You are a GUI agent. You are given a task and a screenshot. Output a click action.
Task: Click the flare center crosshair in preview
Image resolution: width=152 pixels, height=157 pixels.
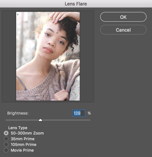pos(18,14)
